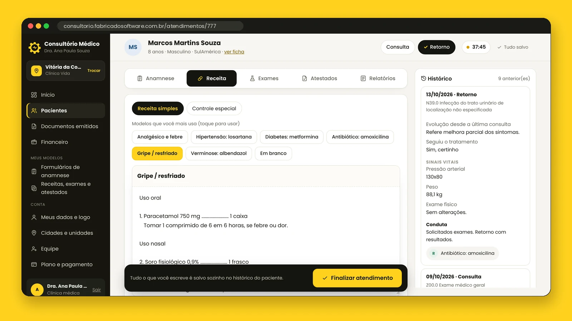Click the Cidades e unidades pin icon
This screenshot has height=321, width=572.
pos(34,233)
